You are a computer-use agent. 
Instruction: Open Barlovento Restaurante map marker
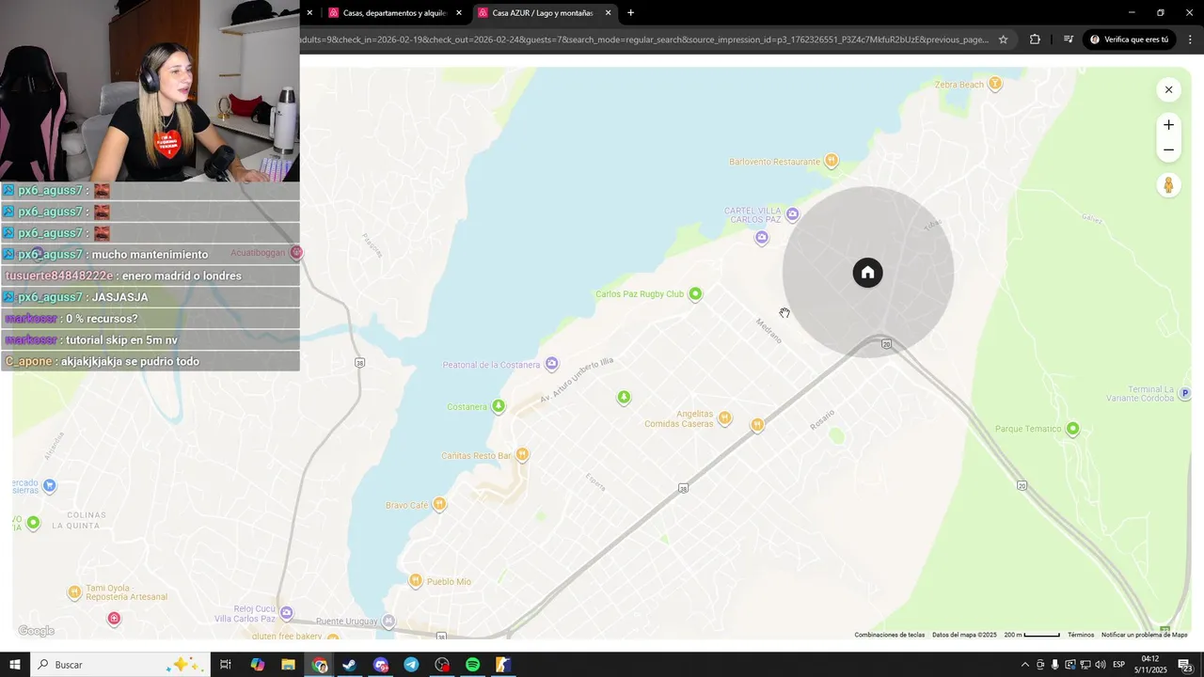tap(831, 161)
